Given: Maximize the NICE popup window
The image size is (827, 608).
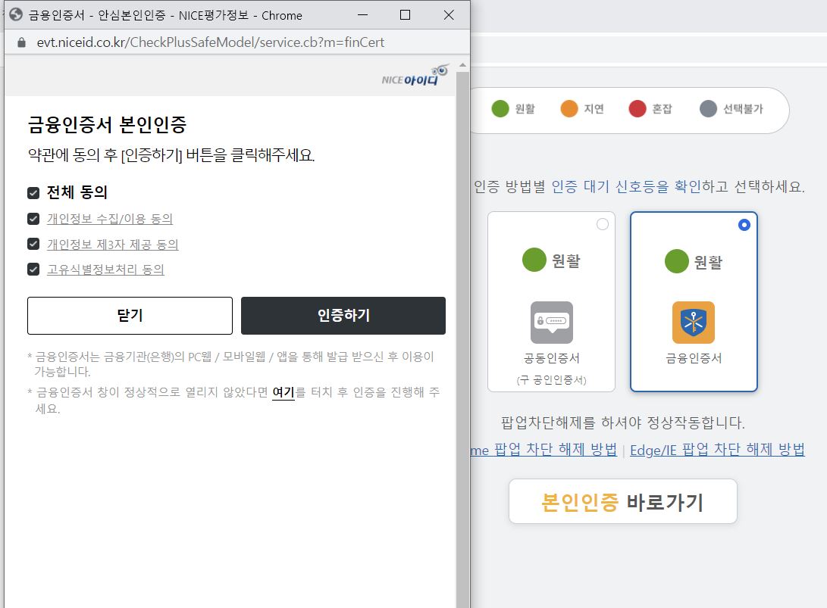Looking at the screenshot, I should tap(405, 14).
